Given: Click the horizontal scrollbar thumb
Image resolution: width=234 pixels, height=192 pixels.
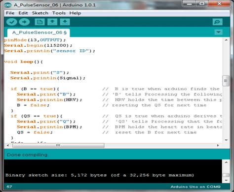Looking at the screenshot, I should click(x=58, y=145).
